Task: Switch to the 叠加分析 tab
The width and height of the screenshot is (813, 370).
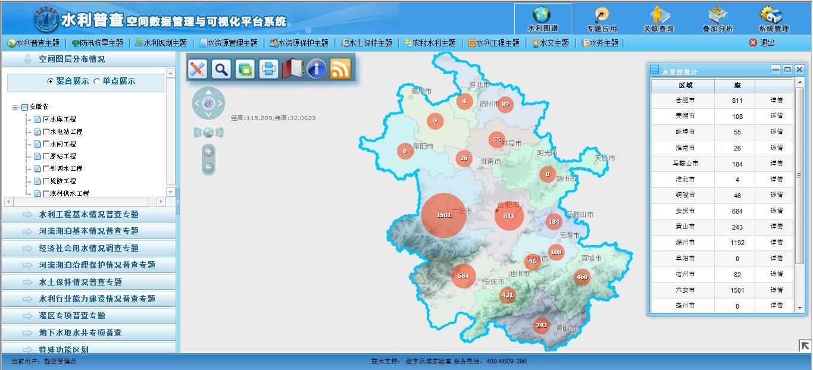Action: [x=718, y=19]
